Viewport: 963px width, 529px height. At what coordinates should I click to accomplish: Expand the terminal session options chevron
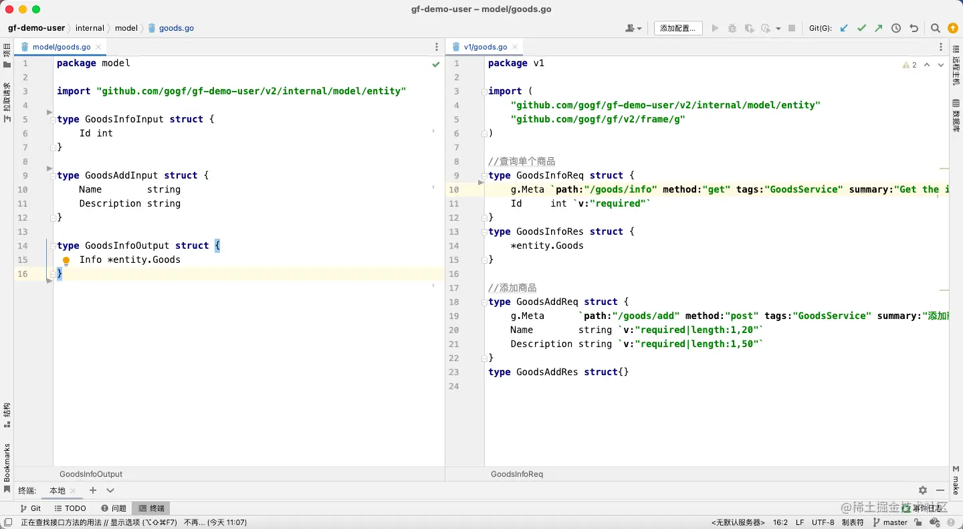click(110, 490)
